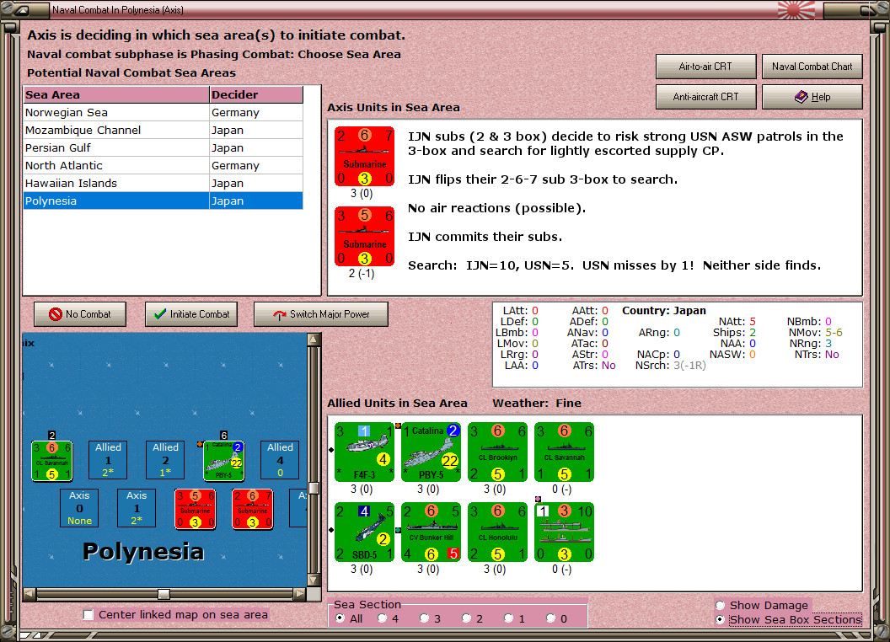
Task: Click the Japanese rising sun flag icon
Action: click(796, 10)
